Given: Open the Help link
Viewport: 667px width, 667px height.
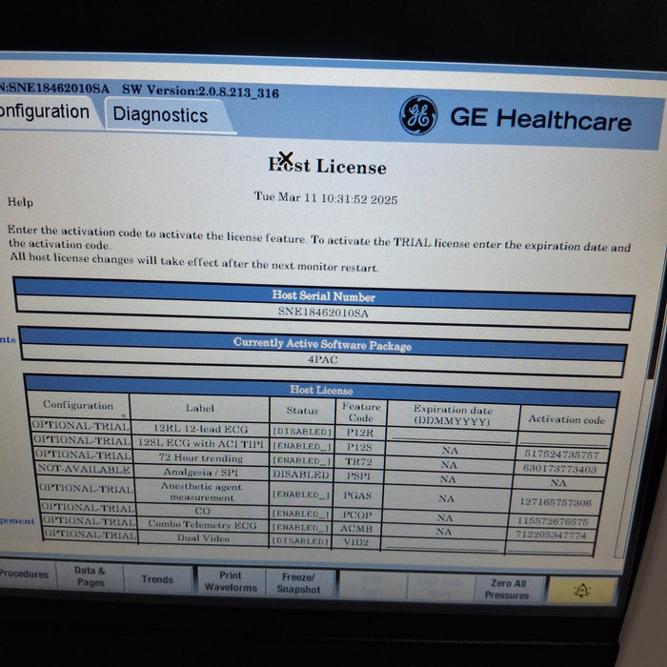Looking at the screenshot, I should point(20,202).
